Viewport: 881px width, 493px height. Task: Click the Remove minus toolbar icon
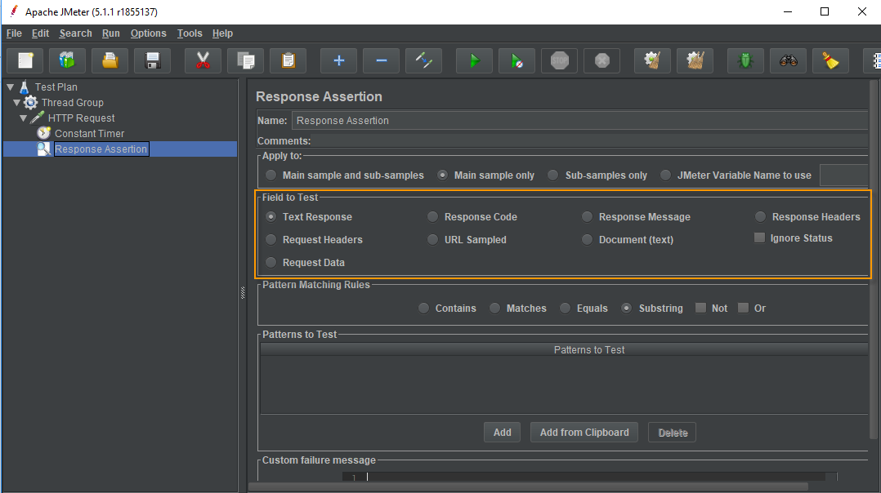381,60
